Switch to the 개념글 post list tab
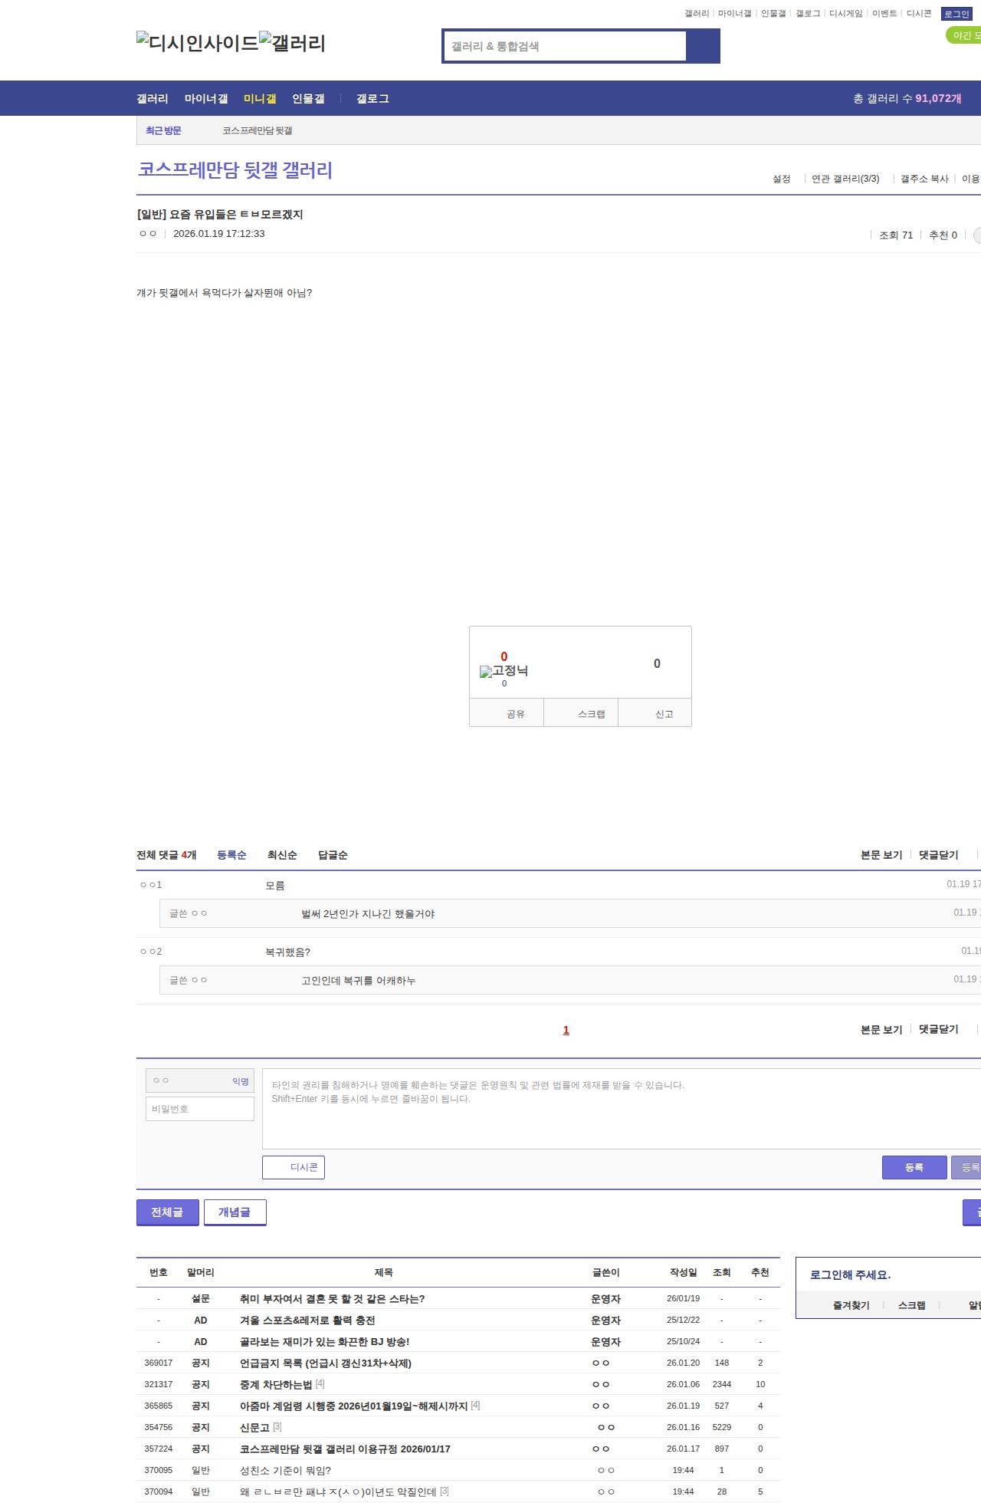The height and width of the screenshot is (1503, 981). tap(235, 1212)
